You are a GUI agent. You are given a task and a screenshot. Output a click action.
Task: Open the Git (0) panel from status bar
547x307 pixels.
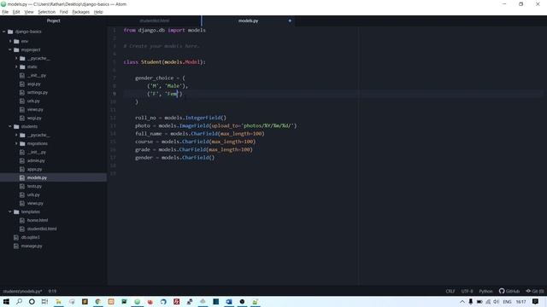point(535,291)
